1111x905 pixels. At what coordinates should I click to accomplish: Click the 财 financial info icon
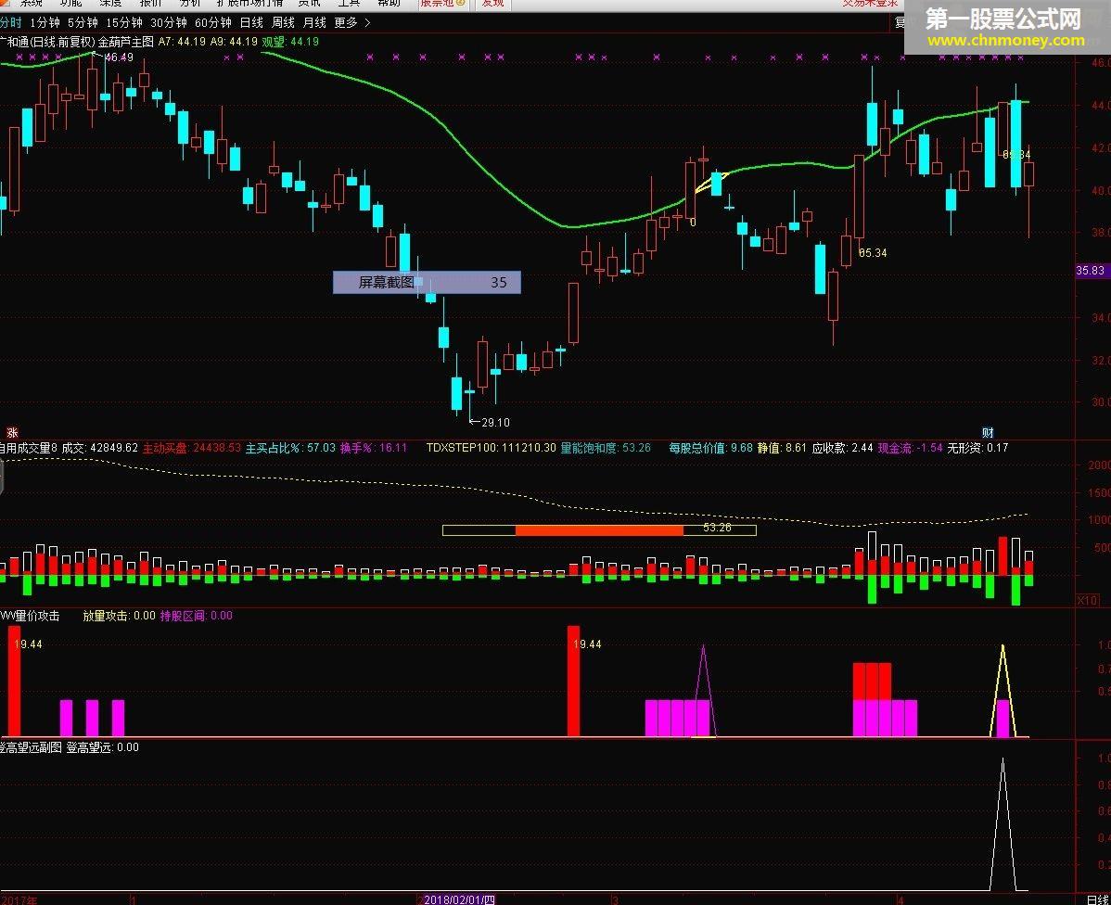(x=988, y=432)
